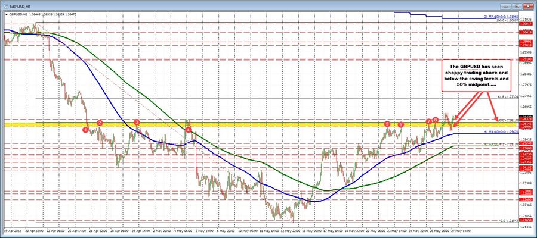Click the 1.28485 price axis value

click(x=526, y=74)
